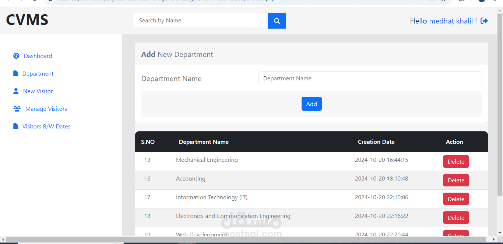Click the date 2024-10-20 16:44:15
503x244 pixels.
[381, 160]
